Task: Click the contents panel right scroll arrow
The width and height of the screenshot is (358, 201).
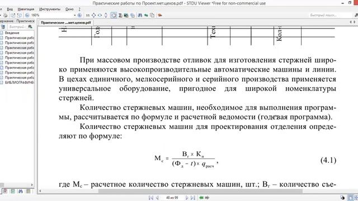Action: 32,185
